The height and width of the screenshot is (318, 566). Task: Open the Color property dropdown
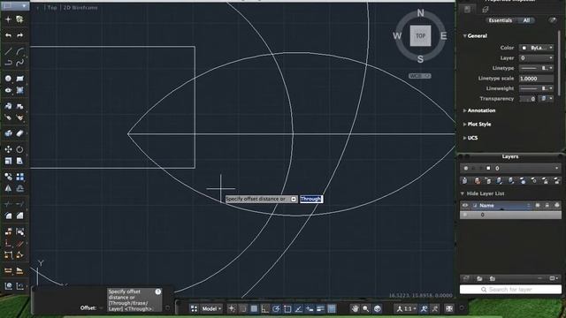pos(537,48)
